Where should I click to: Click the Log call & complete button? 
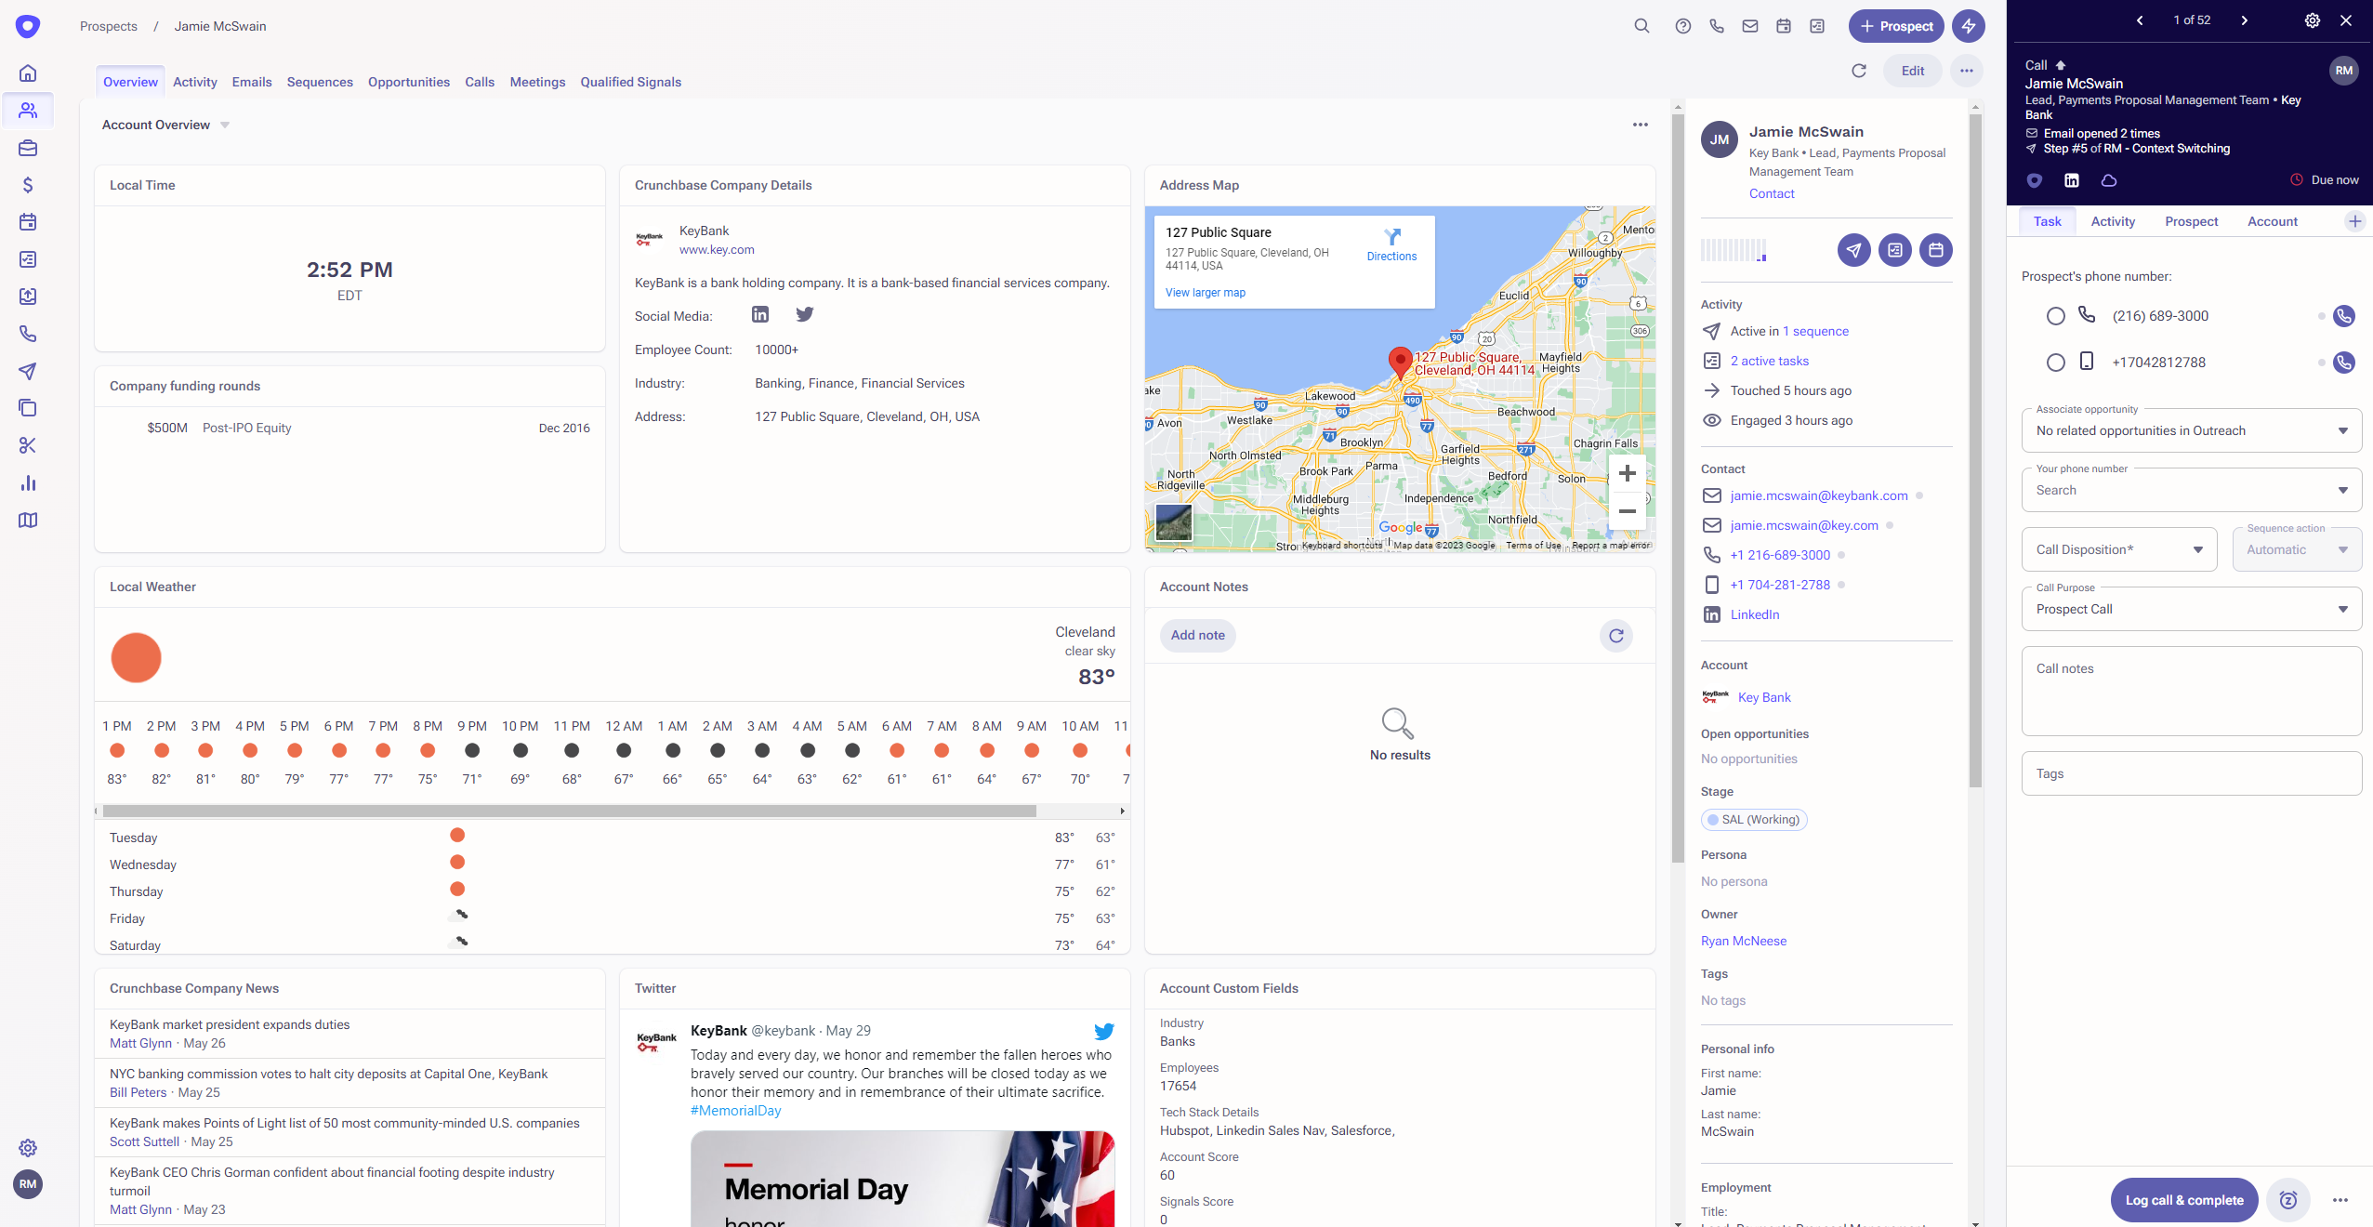pos(2184,1201)
